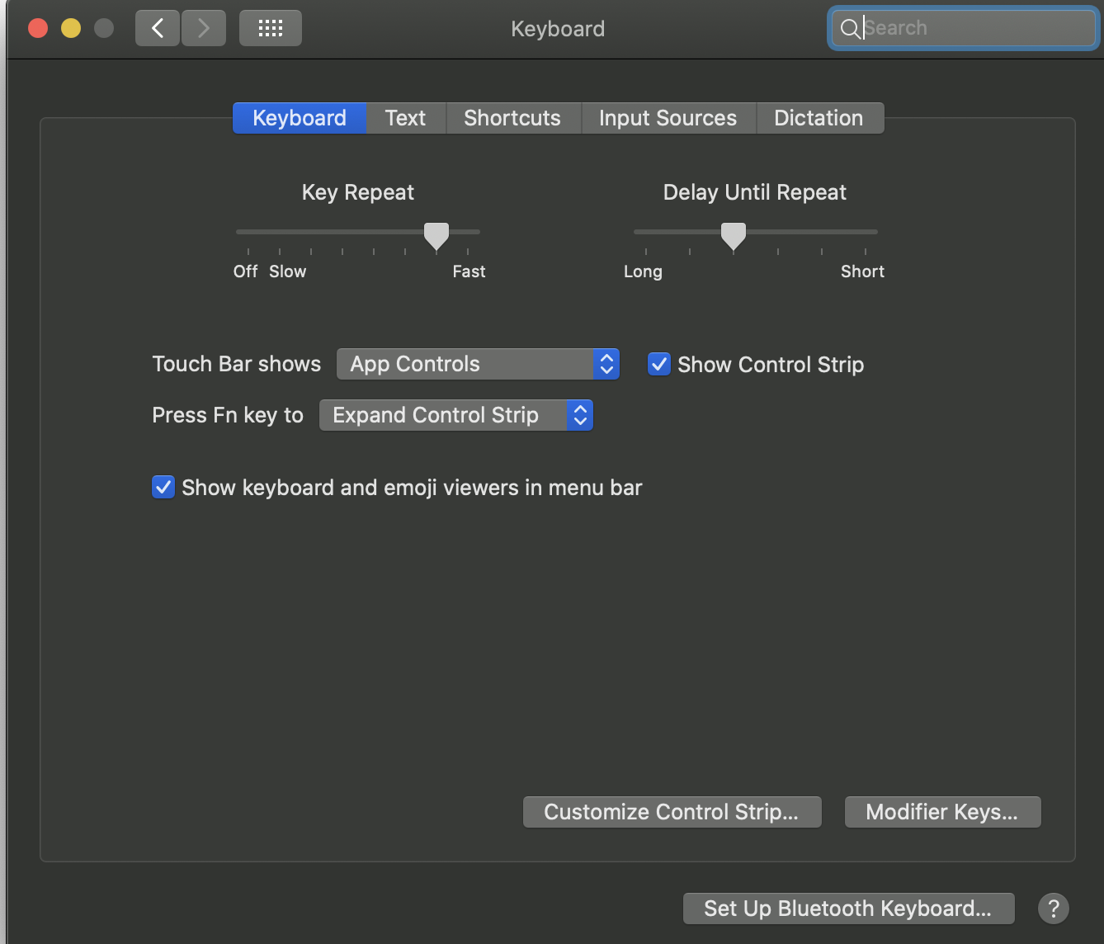Click Set Up Bluetooth Keyboard button

[848, 909]
